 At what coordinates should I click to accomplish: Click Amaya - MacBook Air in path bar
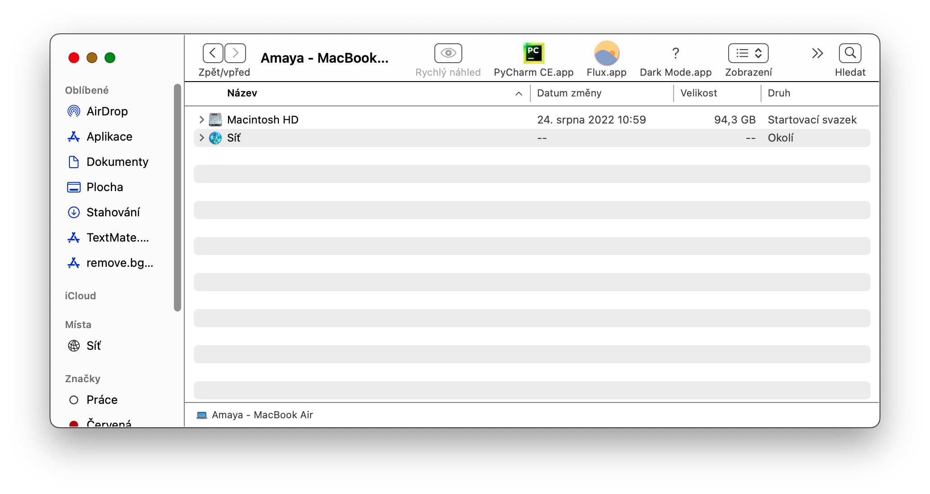[262, 415]
